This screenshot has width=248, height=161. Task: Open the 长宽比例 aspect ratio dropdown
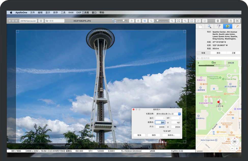168,114
